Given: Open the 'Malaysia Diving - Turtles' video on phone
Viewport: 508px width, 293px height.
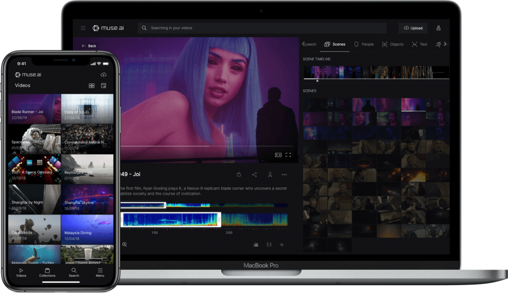Looking at the screenshot, I should [34, 255].
